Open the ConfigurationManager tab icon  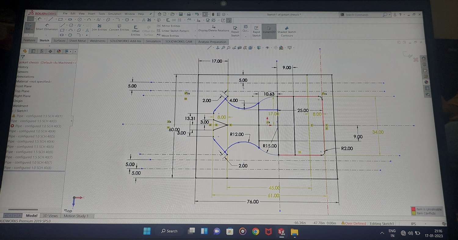(x=42, y=51)
